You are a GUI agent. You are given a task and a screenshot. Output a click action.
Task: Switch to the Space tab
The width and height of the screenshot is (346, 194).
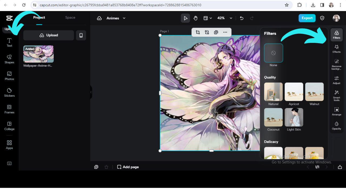coord(70,18)
